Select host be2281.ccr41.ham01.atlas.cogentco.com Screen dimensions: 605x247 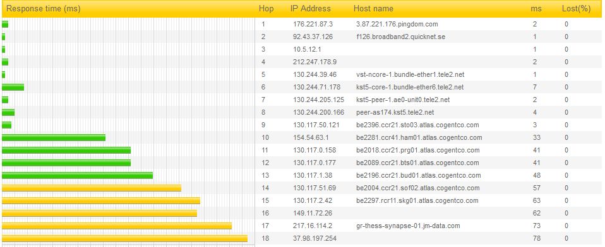[x=419, y=138]
